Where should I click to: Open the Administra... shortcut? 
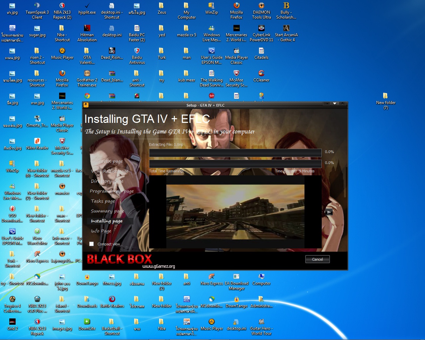tap(261, 302)
